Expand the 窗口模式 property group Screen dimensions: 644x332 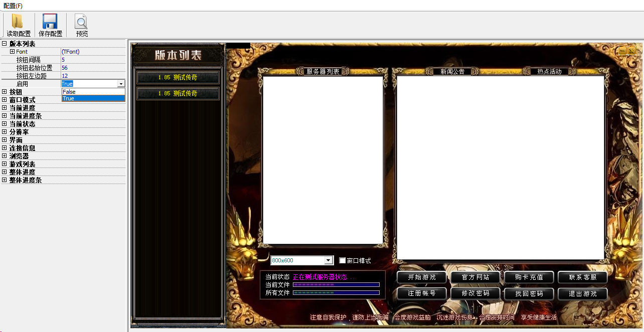coord(5,100)
